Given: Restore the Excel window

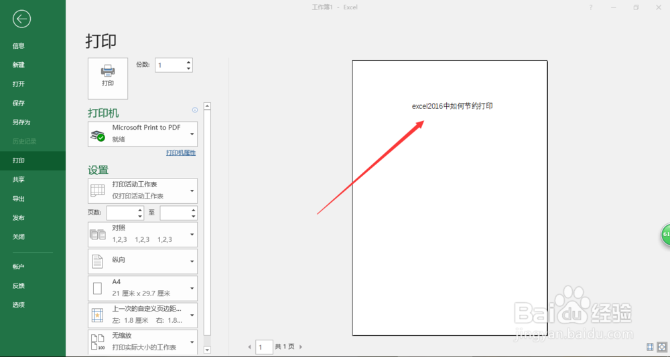Looking at the screenshot, I should (636, 7).
